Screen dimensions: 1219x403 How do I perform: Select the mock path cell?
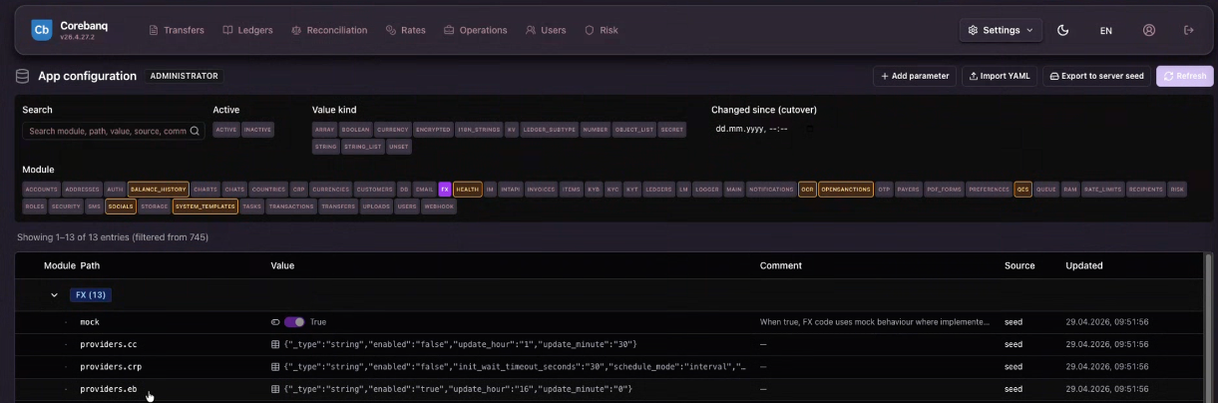coord(90,322)
